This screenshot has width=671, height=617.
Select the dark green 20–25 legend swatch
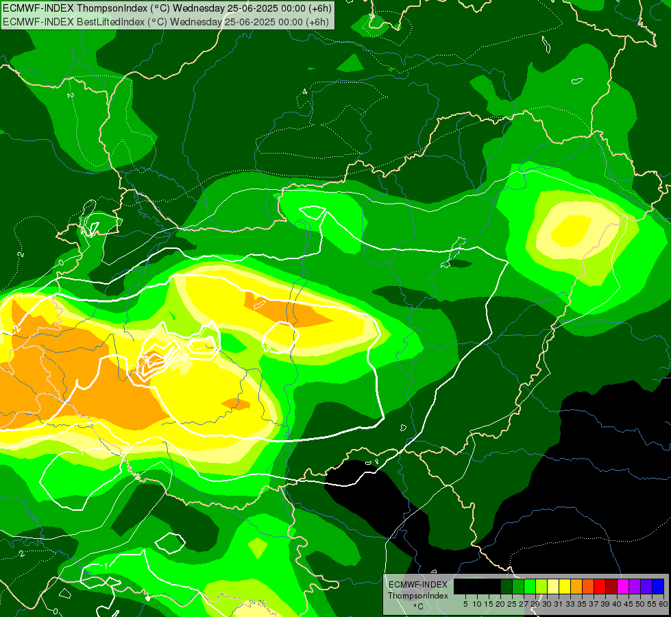(507, 586)
